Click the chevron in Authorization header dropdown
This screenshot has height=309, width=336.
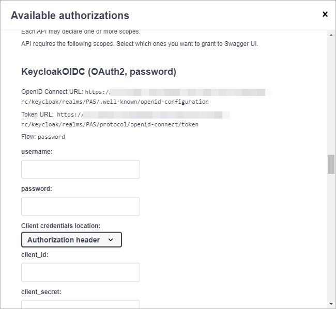pos(111,240)
